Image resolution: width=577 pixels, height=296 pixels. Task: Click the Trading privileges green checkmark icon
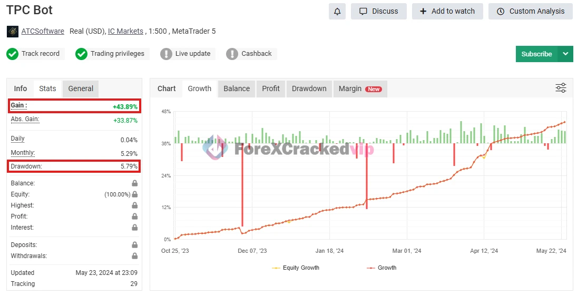click(81, 54)
